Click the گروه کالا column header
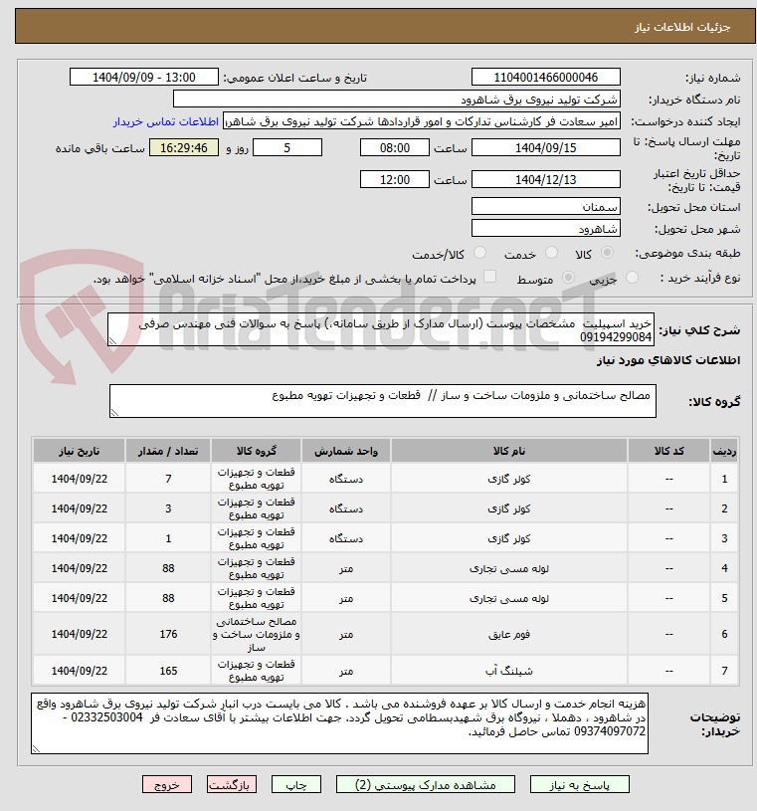757x811 pixels. 256,451
